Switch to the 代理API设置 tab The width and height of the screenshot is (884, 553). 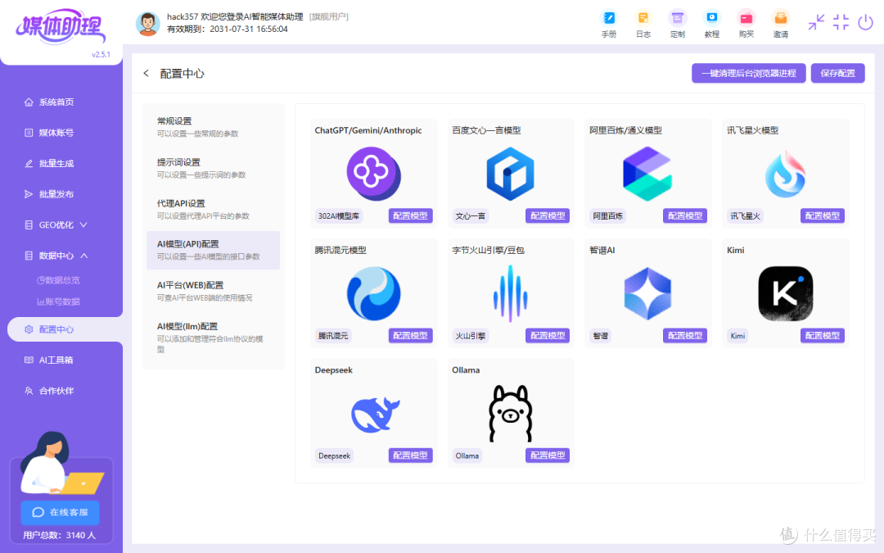click(x=213, y=210)
